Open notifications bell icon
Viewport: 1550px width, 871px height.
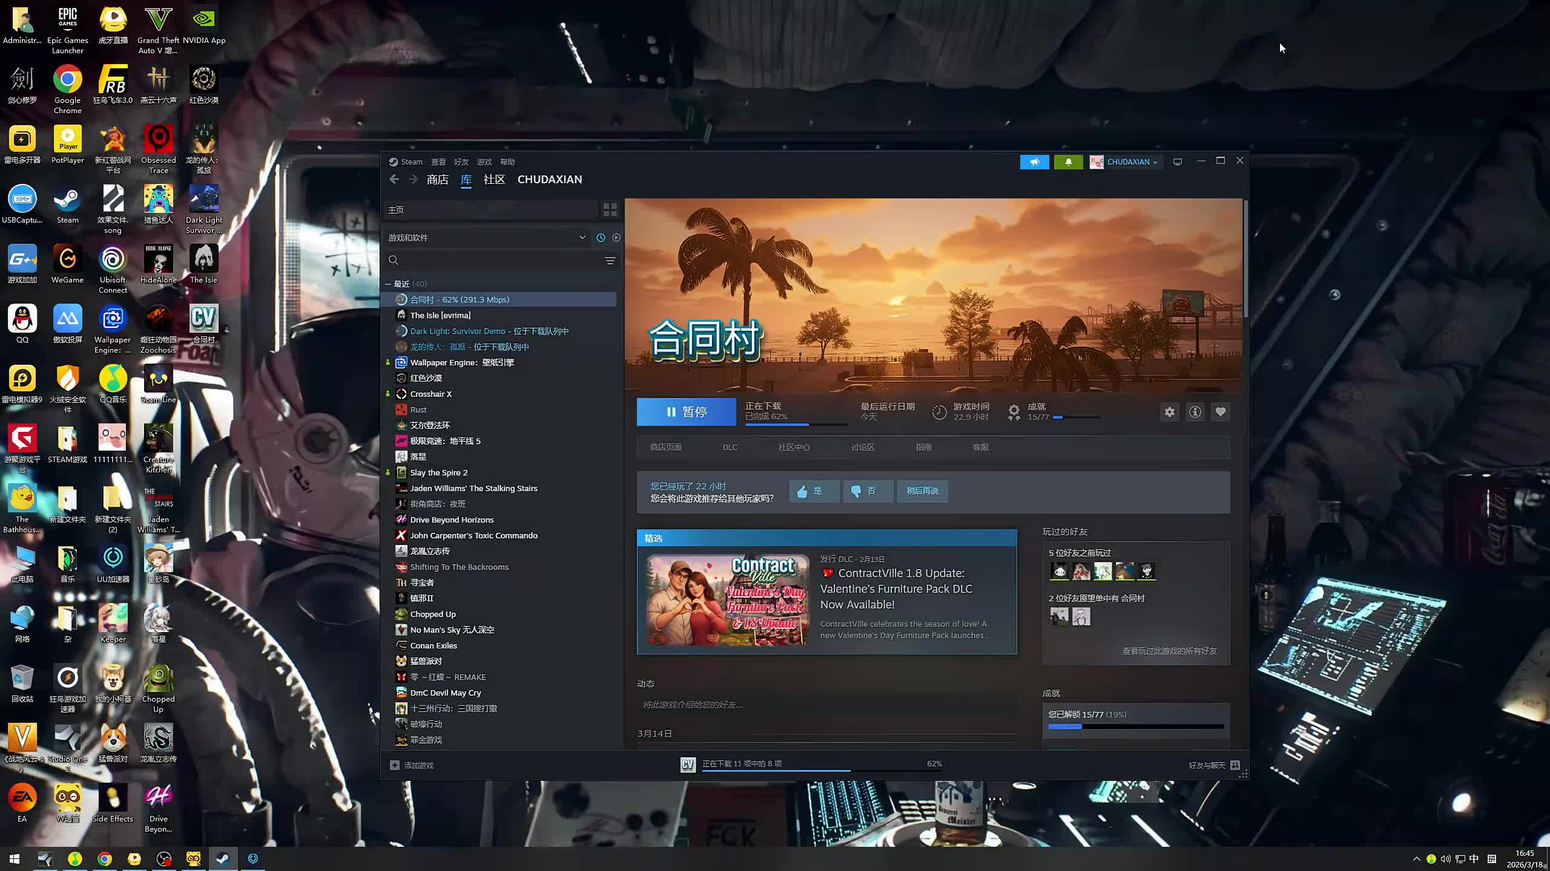click(x=1068, y=162)
